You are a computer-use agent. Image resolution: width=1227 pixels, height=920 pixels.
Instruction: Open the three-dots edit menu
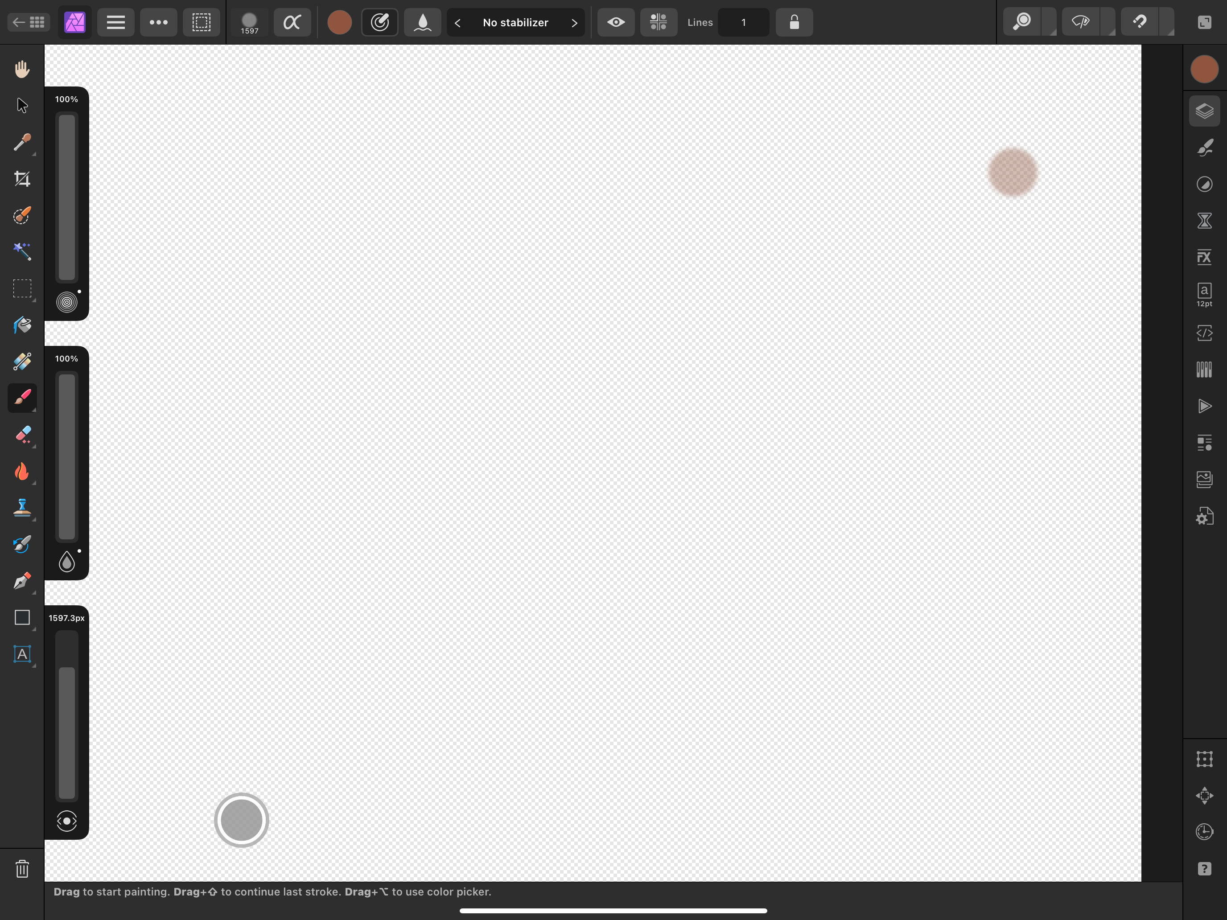pyautogui.click(x=159, y=22)
